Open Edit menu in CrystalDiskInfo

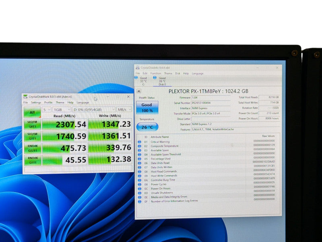[145, 73]
